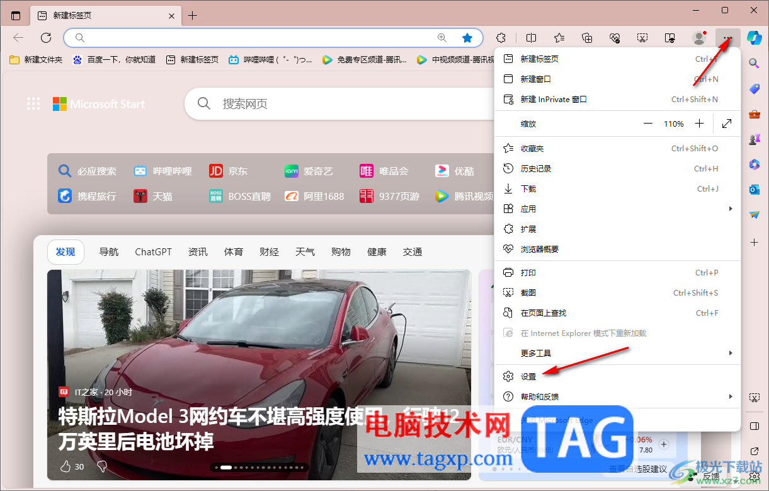This screenshot has width=769, height=491.
Task: Open 免费专区频道 bookmark
Action: tap(364, 60)
